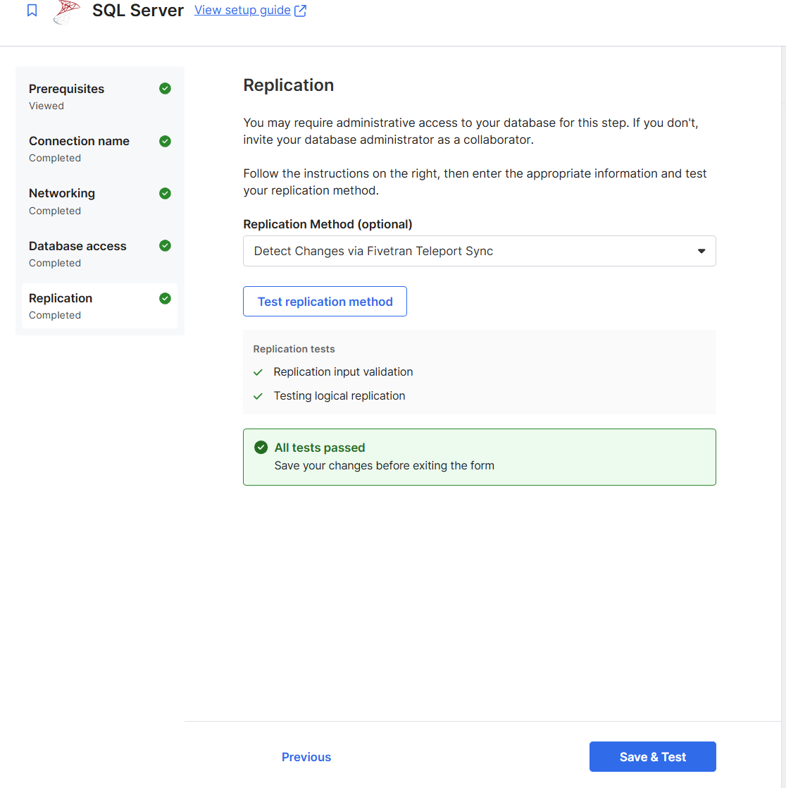786x788 pixels.
Task: Open the View setup guide link
Action: coord(242,10)
